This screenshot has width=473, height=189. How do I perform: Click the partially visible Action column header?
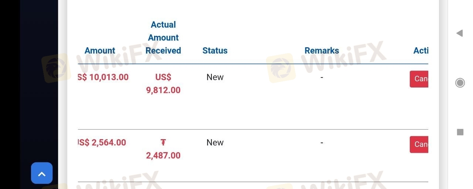click(x=421, y=51)
